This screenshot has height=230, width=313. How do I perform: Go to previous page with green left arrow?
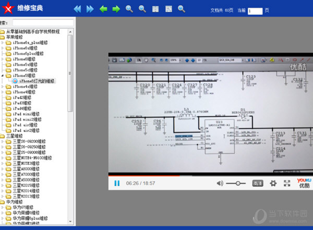click(103, 9)
